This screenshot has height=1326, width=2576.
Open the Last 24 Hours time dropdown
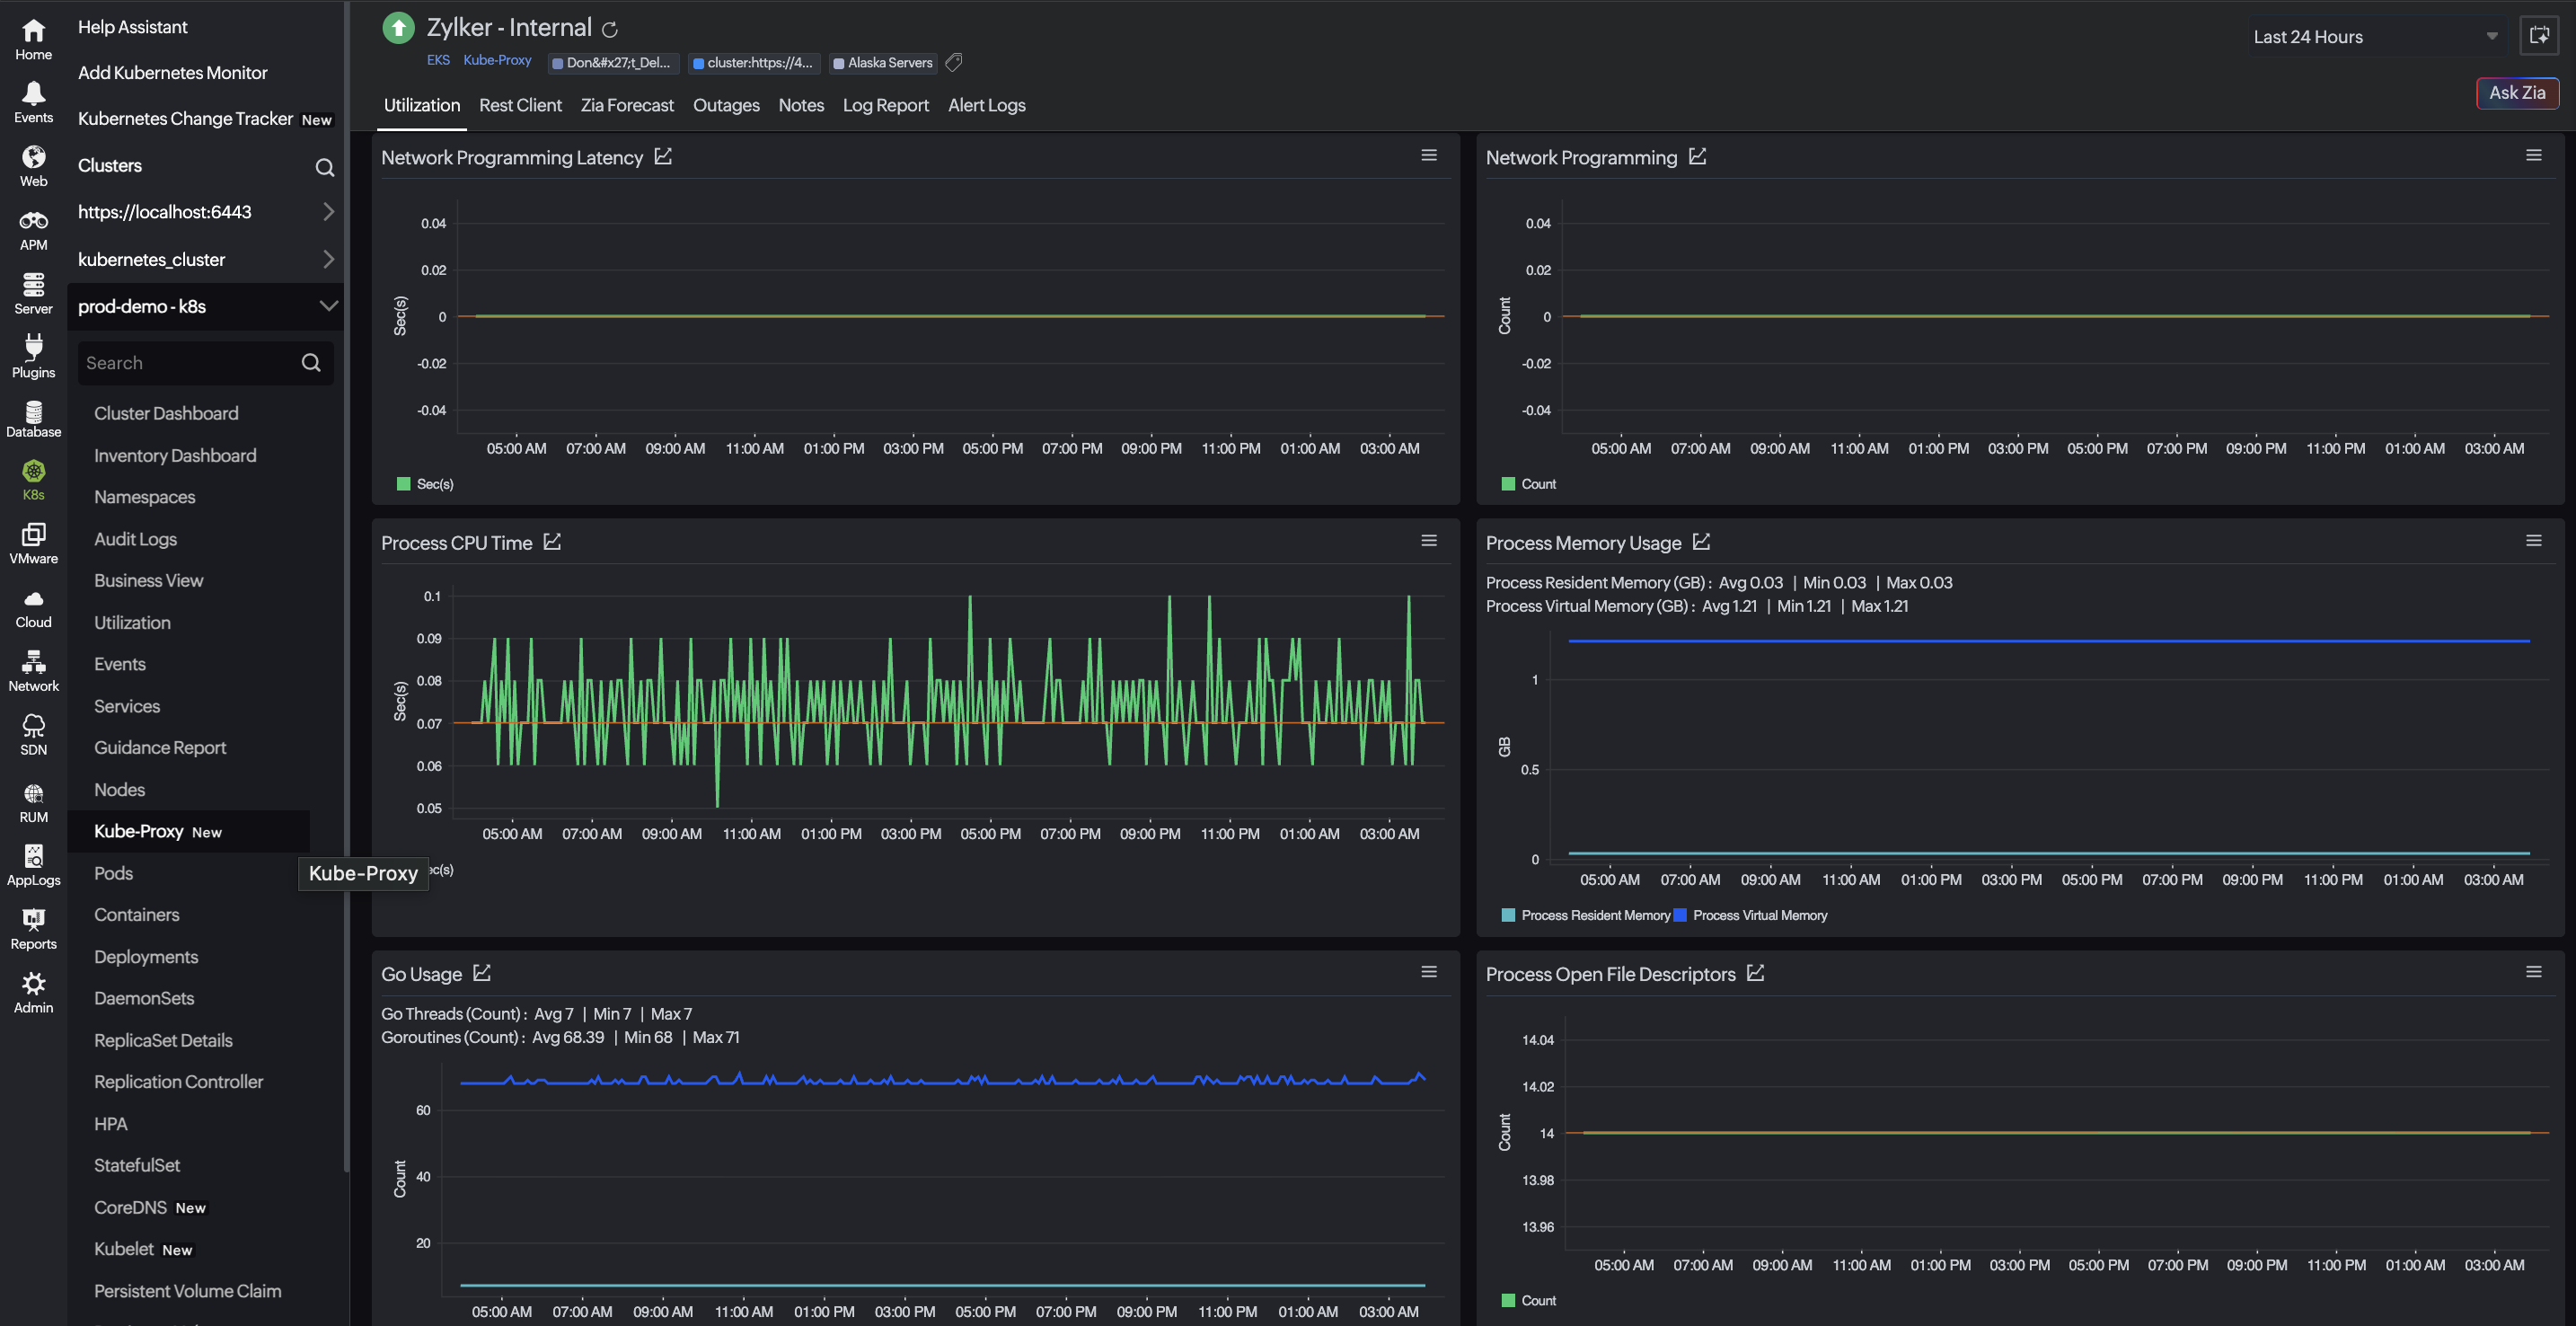click(2377, 37)
